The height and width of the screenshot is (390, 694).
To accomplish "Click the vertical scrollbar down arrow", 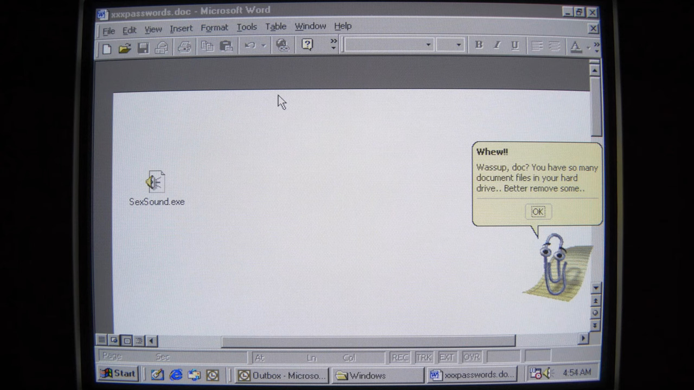I will (596, 288).
